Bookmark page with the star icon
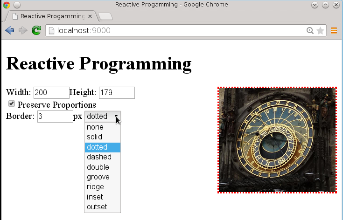The width and height of the screenshot is (343, 220). click(x=321, y=31)
